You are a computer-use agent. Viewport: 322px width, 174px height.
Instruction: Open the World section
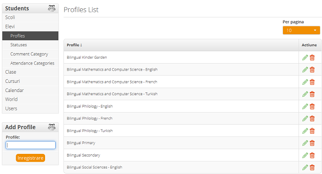coord(30,99)
